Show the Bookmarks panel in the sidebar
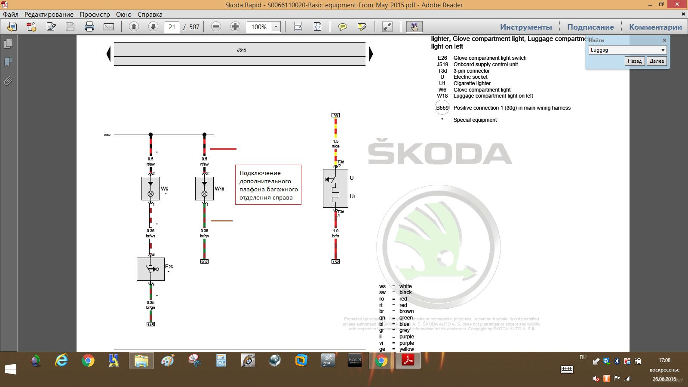 coord(8,62)
